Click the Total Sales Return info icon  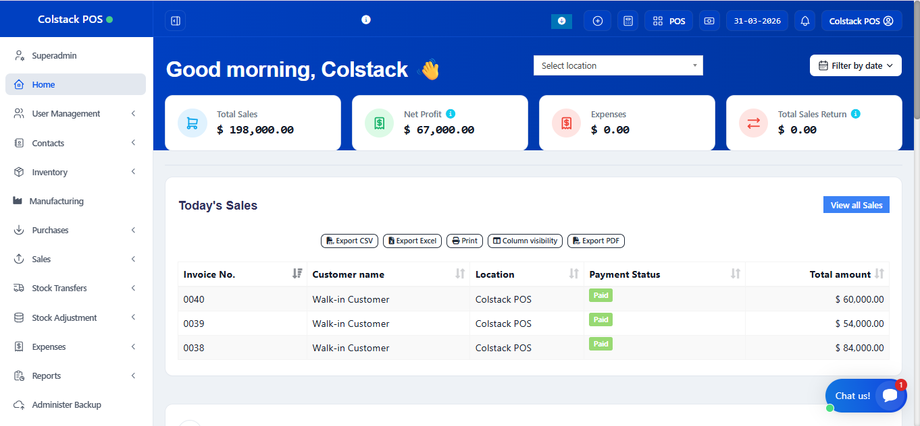tap(855, 114)
